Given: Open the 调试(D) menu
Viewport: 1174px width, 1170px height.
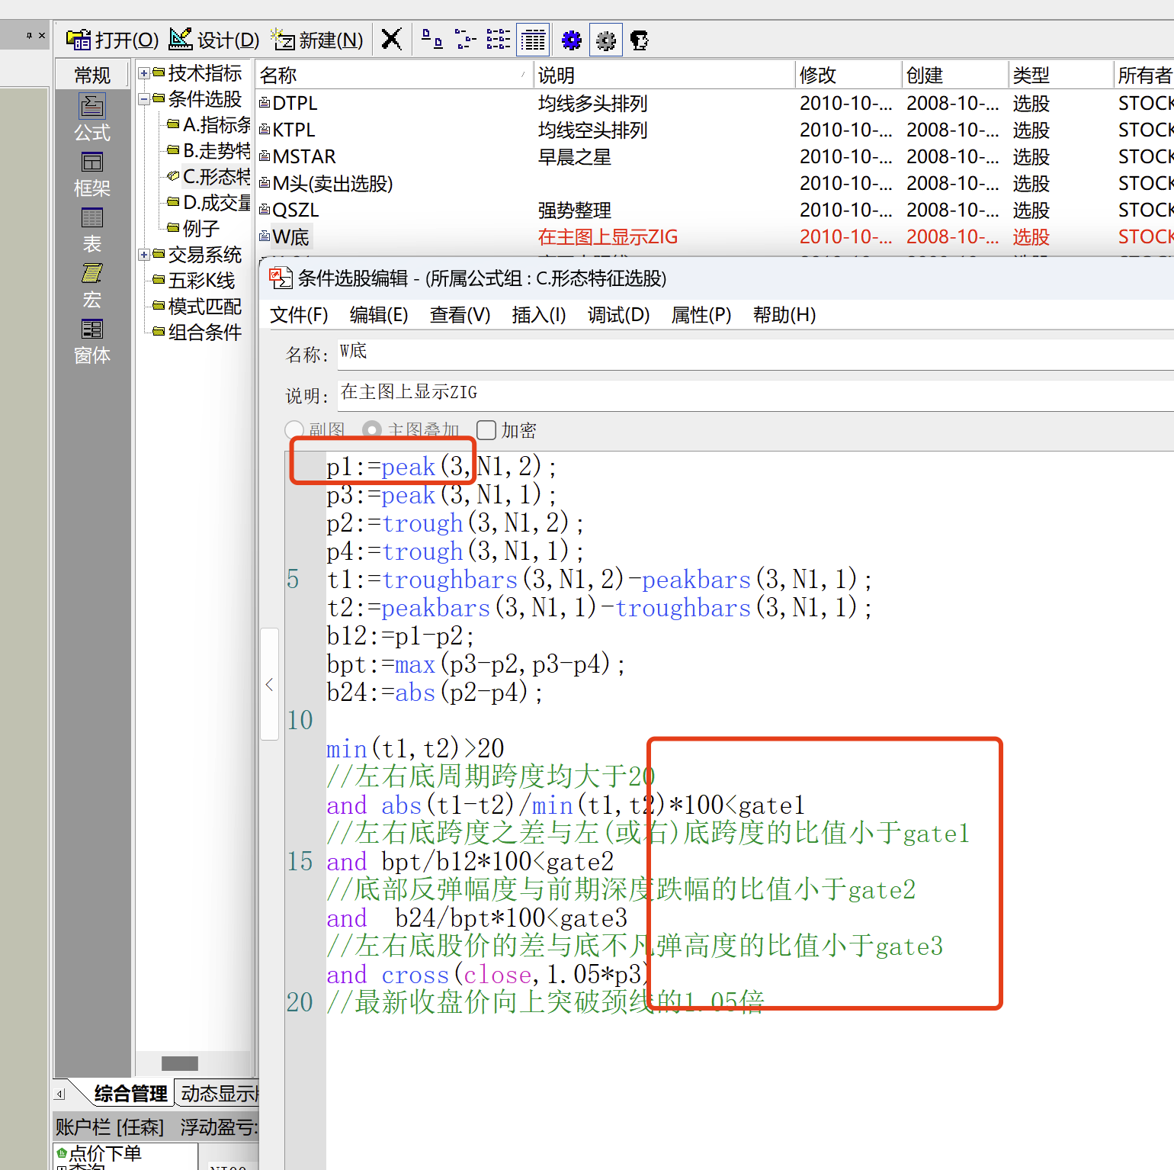Looking at the screenshot, I should coord(618,315).
